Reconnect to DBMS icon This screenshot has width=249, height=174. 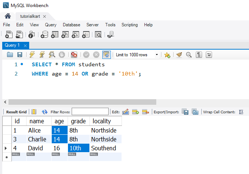pos(111,34)
